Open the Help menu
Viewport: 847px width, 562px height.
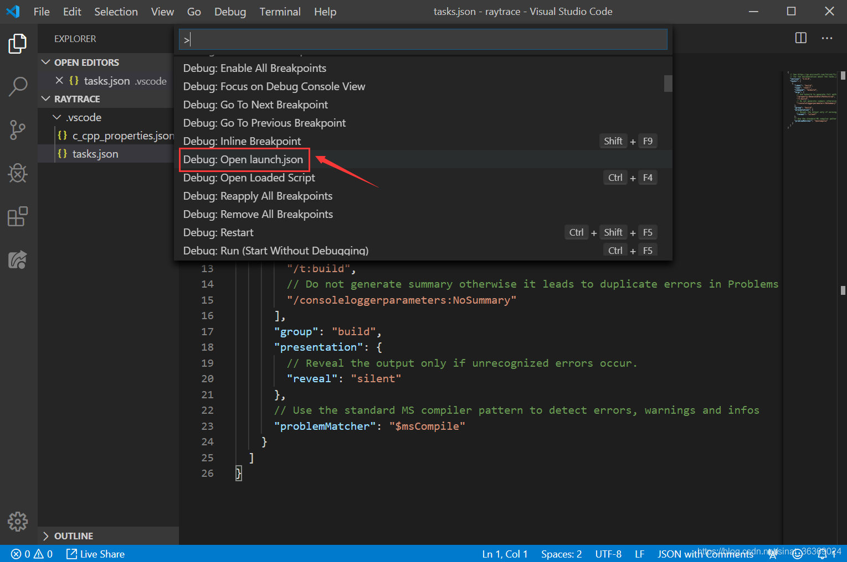tap(325, 12)
